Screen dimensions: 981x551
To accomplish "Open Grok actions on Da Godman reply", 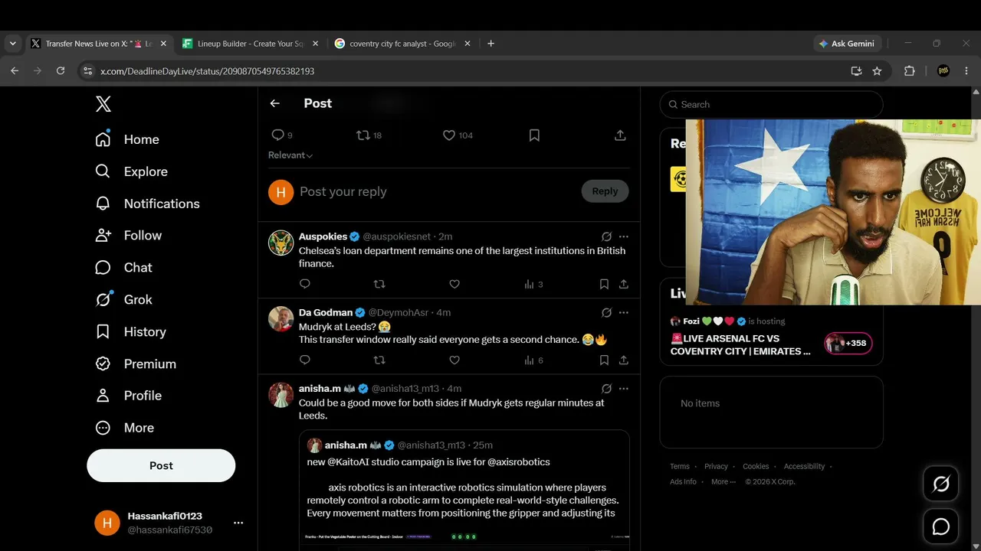I will [x=606, y=312].
